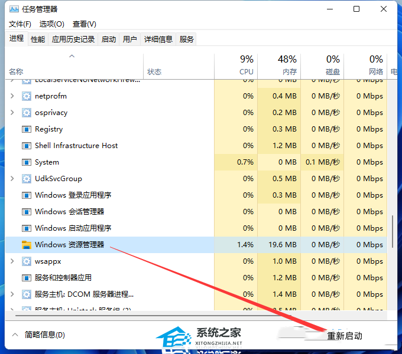Click the 简略信息(D) link
402x354 pixels.
44,335
